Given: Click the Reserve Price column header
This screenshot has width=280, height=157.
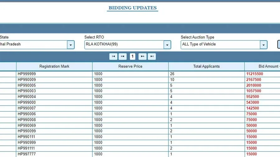Looking at the screenshot, I should tap(130, 66).
